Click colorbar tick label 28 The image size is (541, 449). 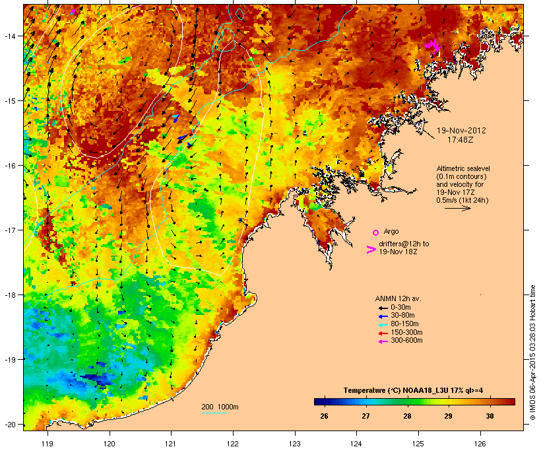point(407,416)
